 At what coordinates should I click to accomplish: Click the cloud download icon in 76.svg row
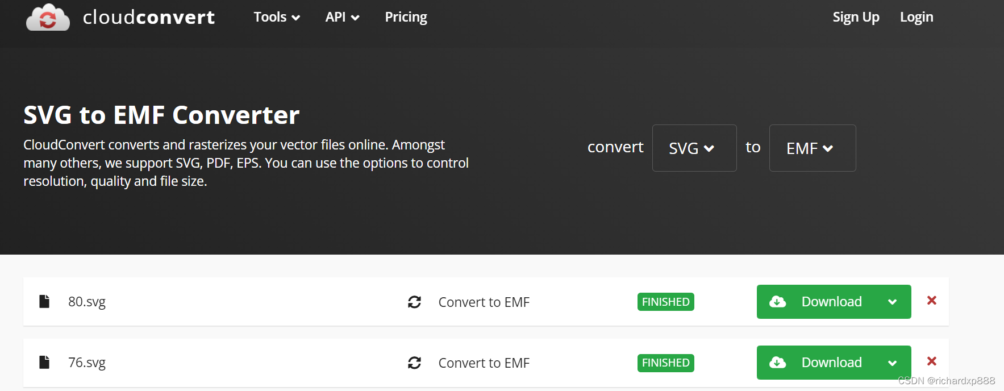tap(778, 363)
